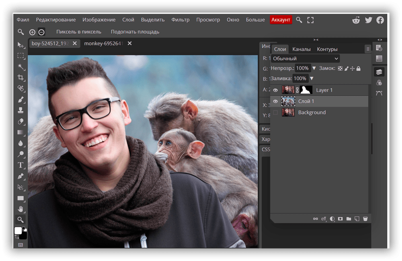Select the Magic Wand tool
Image resolution: width=402 pixels, height=261 pixels.
(x=21, y=67)
